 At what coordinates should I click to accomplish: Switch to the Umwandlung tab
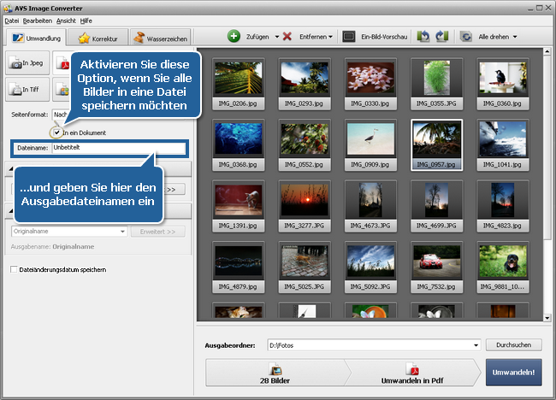pos(36,38)
